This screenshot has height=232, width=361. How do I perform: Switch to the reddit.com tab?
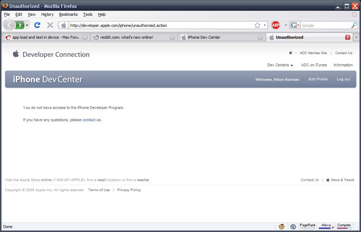[x=134, y=37]
